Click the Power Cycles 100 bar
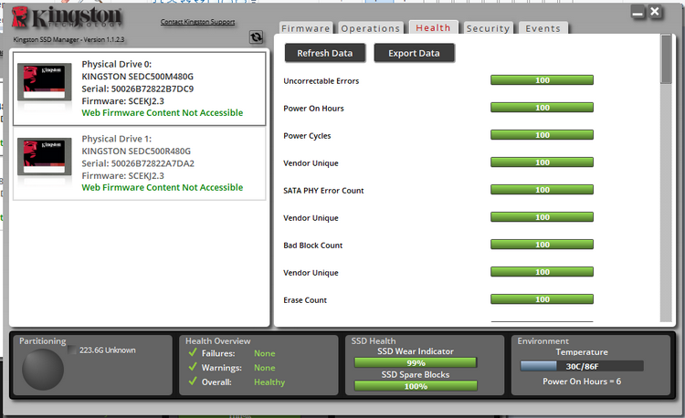Screen dimensions: 685x418 pyautogui.click(x=542, y=135)
